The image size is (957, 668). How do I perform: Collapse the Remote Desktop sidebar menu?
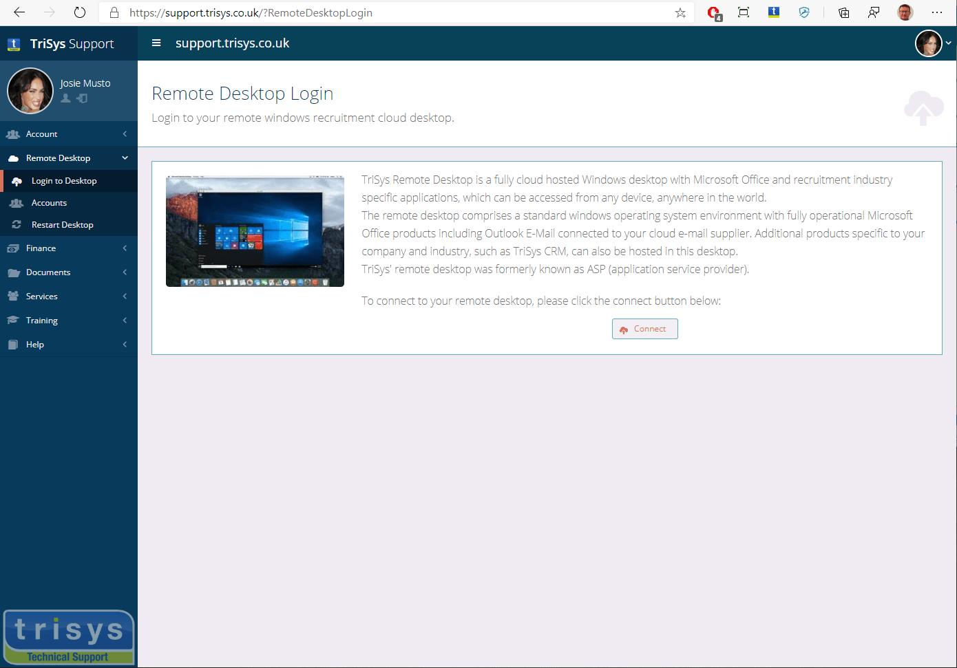point(69,158)
